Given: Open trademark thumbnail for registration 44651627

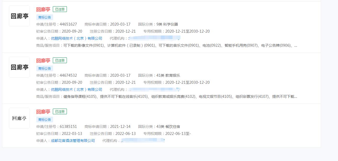Looking at the screenshot, I should [x=19, y=16].
